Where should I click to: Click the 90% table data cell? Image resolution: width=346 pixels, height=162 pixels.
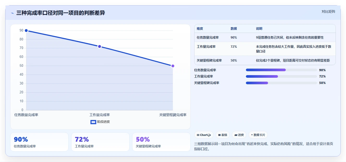click(234, 38)
